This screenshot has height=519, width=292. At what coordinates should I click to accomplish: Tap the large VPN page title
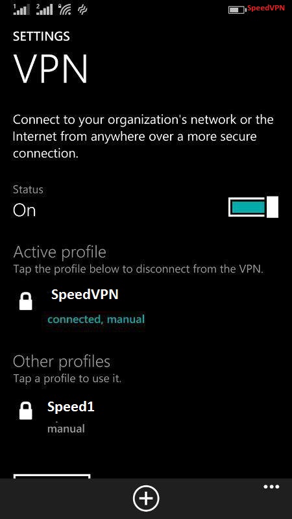pyautogui.click(x=51, y=69)
